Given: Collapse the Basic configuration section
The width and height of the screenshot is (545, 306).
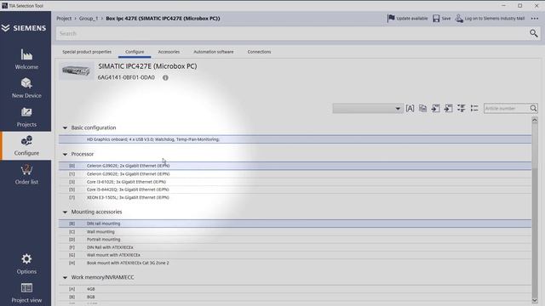Looking at the screenshot, I should tap(65, 128).
